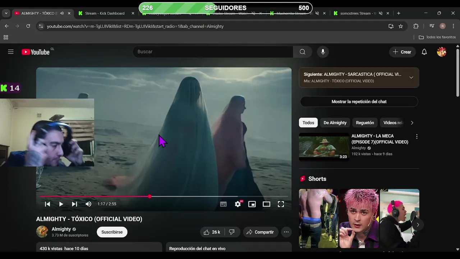This screenshot has width=460, height=259.
Task: Enter full screen mode
Action: (281, 204)
